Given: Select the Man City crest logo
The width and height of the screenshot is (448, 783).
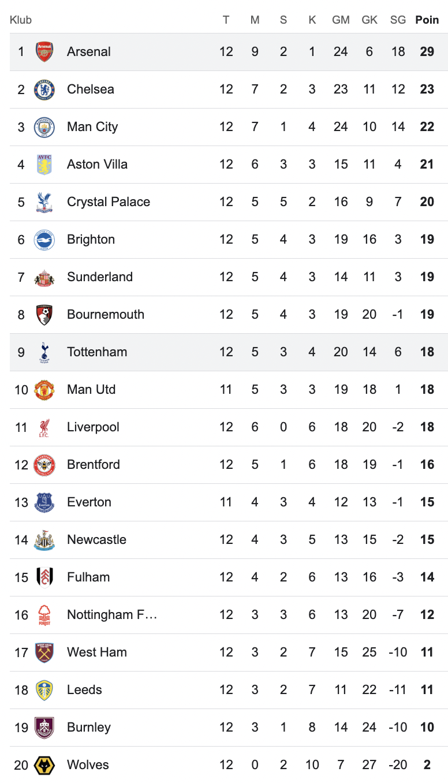Looking at the screenshot, I should coord(44,127).
